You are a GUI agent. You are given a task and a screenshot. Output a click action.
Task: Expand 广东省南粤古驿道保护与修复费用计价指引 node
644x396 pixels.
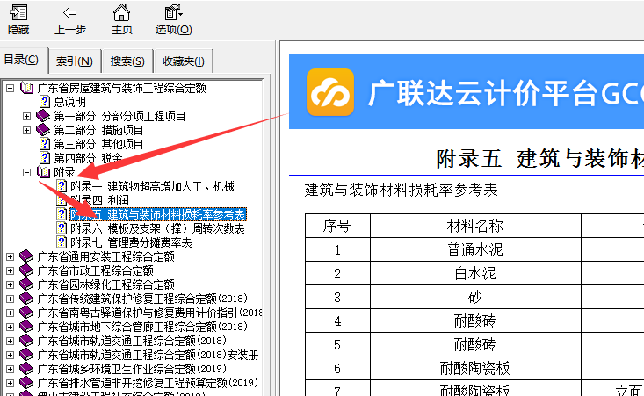[x=11, y=313]
